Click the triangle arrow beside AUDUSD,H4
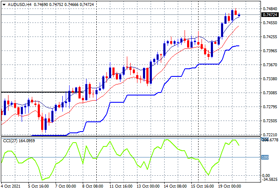280x191 pixels. click(x=4, y=5)
